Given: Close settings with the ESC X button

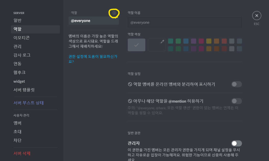Looking at the screenshot, I should click(x=257, y=16).
